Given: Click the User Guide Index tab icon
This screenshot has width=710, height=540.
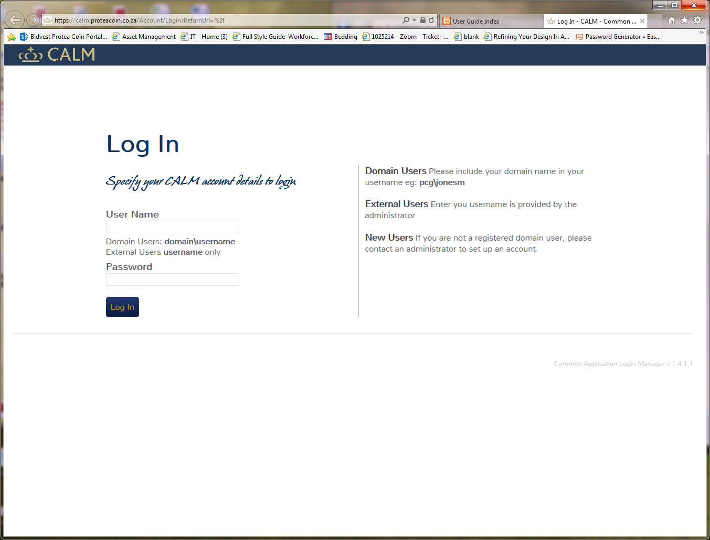Looking at the screenshot, I should tap(447, 21).
